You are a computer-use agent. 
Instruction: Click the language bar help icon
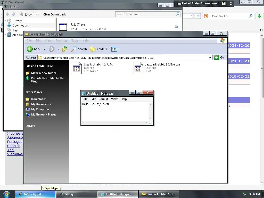coord(224,3)
